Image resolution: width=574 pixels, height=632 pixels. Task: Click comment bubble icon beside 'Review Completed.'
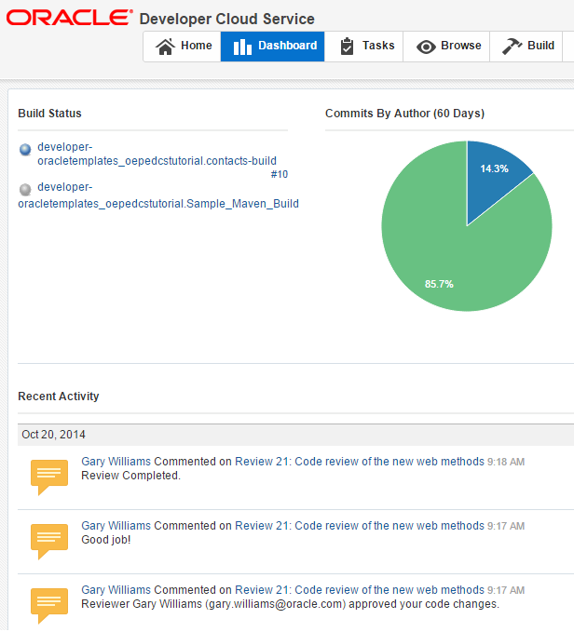tap(49, 477)
